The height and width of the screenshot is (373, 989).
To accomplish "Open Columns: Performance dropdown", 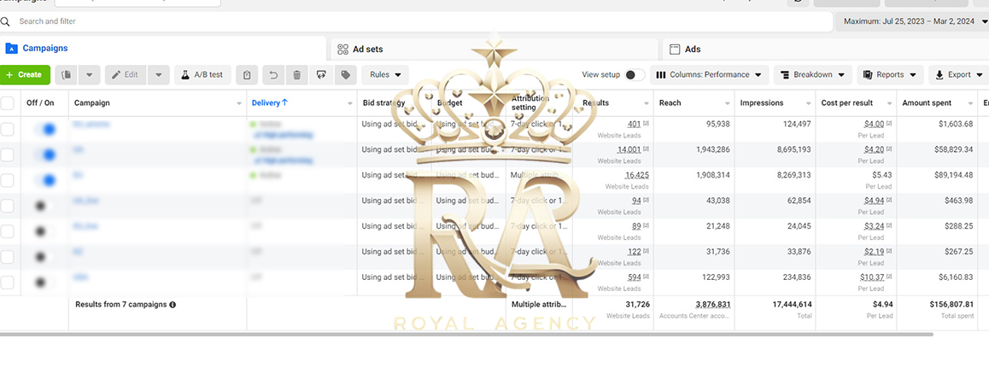I will click(709, 74).
